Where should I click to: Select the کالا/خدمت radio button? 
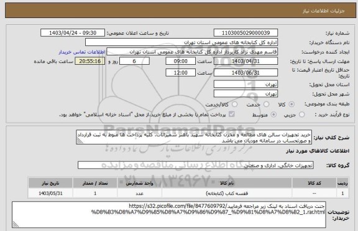[x=235, y=105]
